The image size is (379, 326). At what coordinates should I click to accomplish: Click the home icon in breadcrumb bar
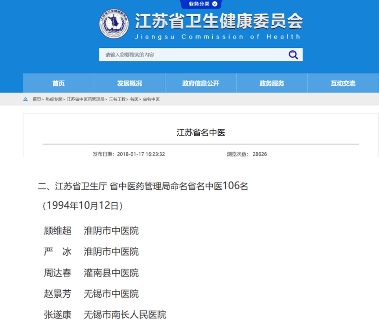click(26, 99)
